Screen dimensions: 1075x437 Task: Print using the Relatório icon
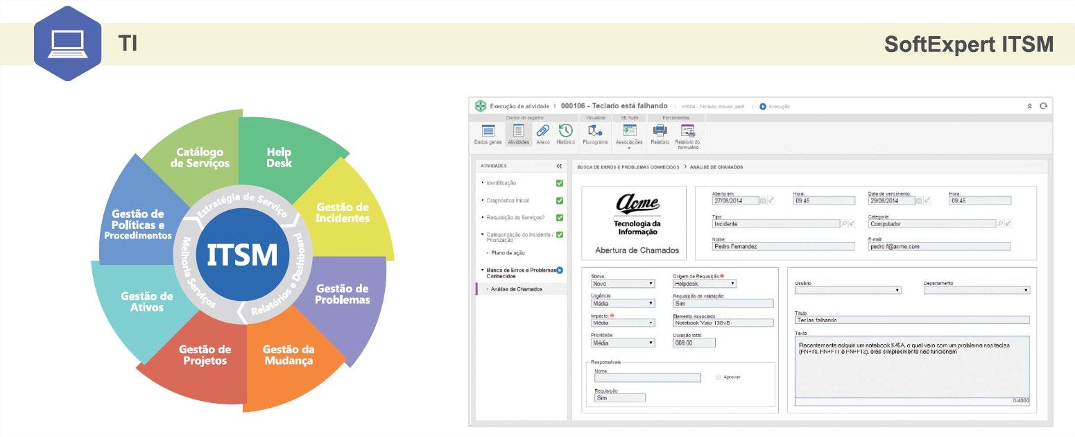point(660,134)
